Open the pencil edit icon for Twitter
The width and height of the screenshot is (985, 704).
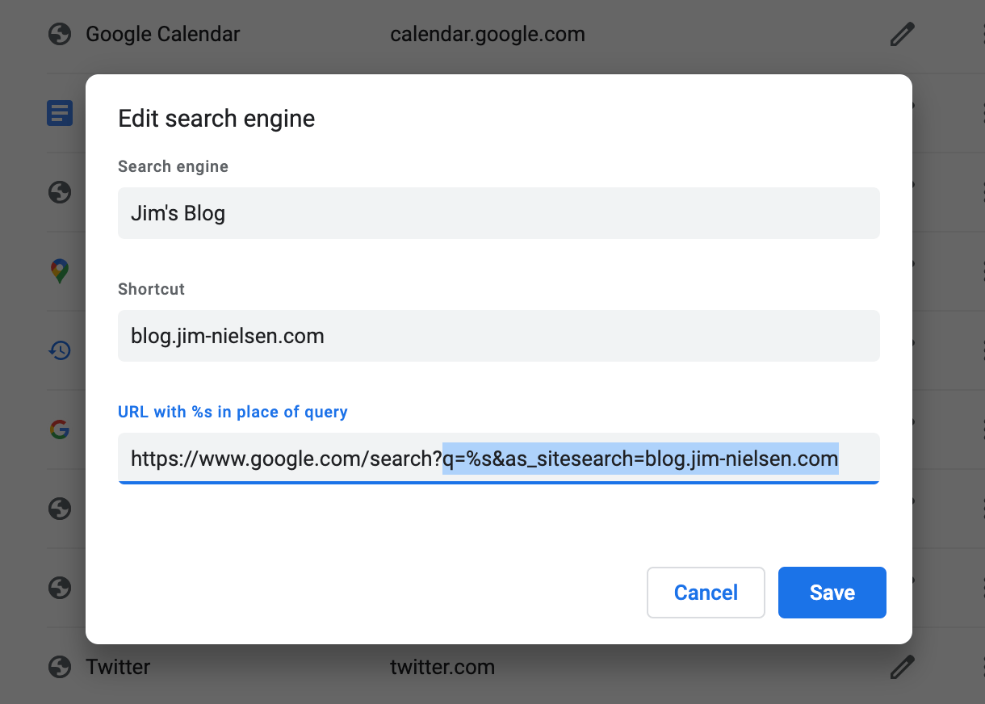click(903, 668)
